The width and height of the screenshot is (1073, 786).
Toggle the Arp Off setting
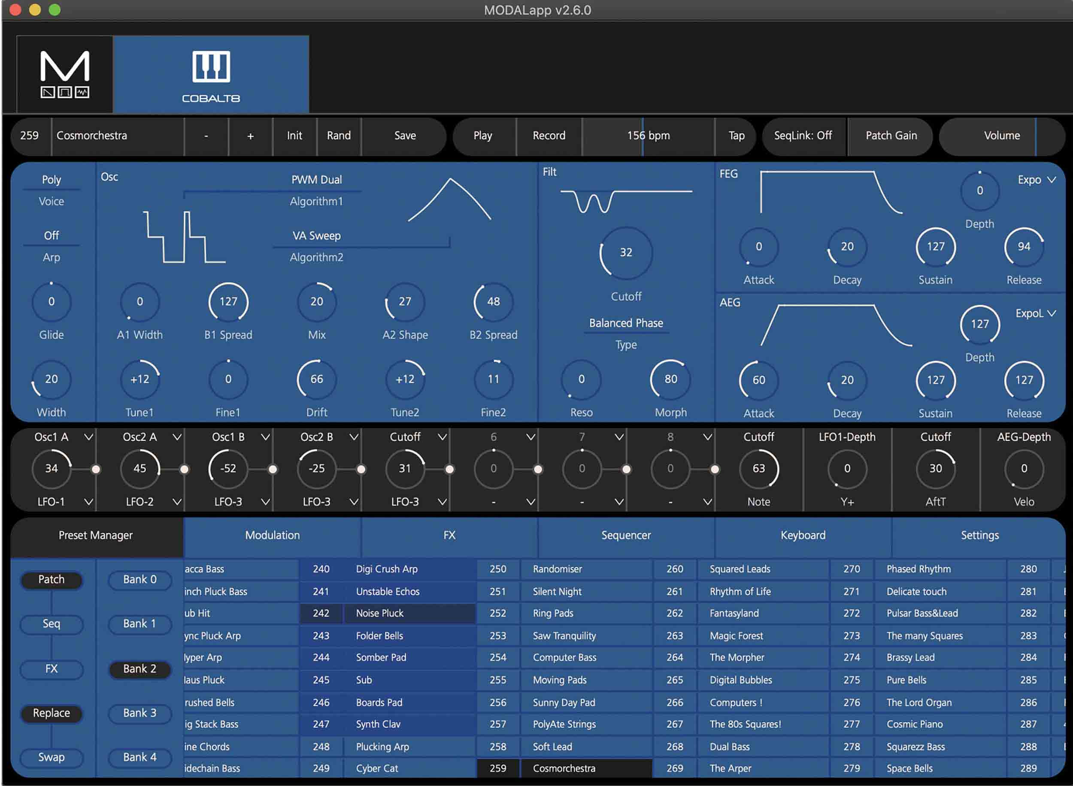pyautogui.click(x=51, y=235)
